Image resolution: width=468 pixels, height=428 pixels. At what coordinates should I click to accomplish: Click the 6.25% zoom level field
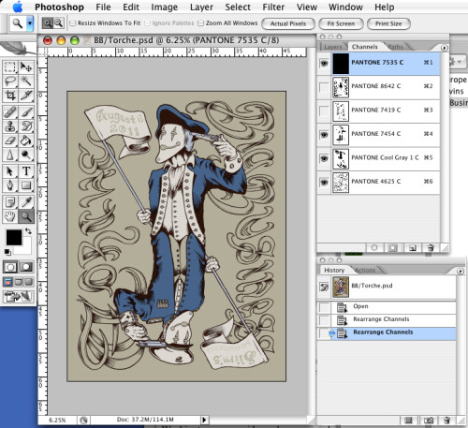(x=57, y=420)
